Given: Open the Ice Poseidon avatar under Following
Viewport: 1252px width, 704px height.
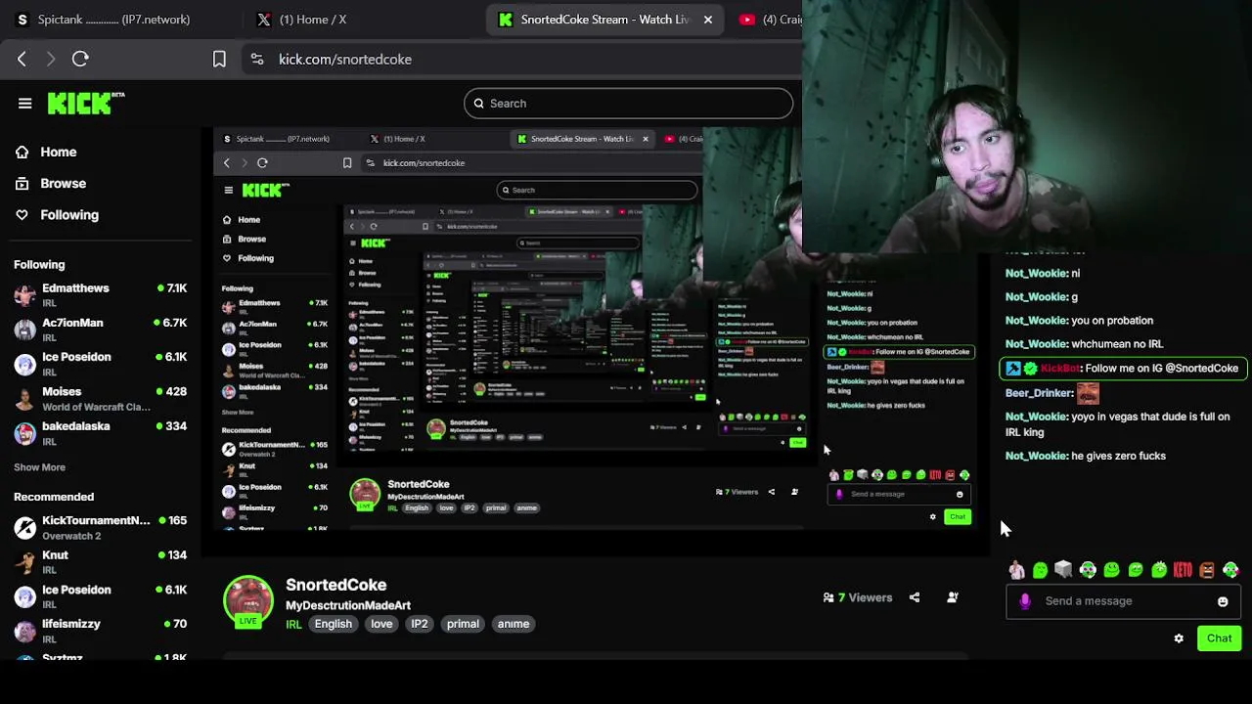Looking at the screenshot, I should point(25,364).
